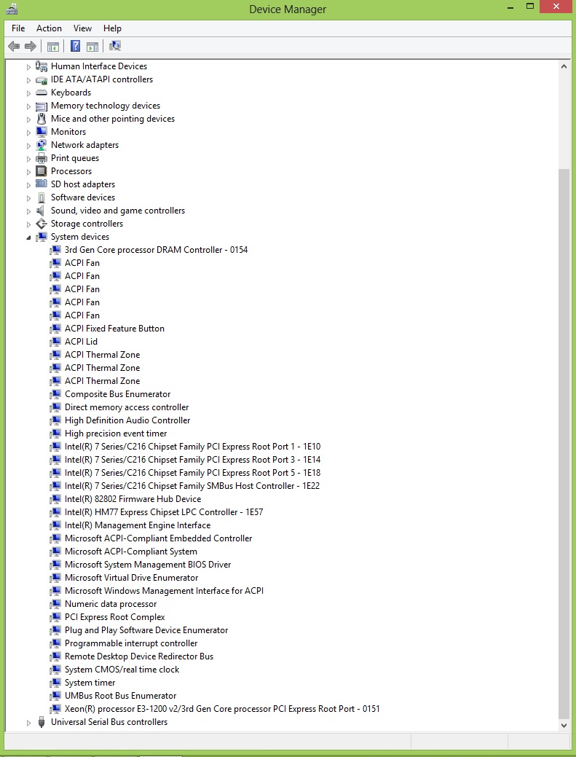Select Microsoft System Management BIOS Driver

coord(148,565)
